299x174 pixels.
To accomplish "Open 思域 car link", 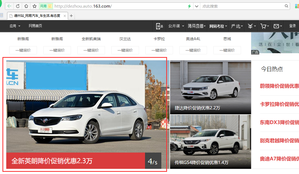I will coord(227,39).
